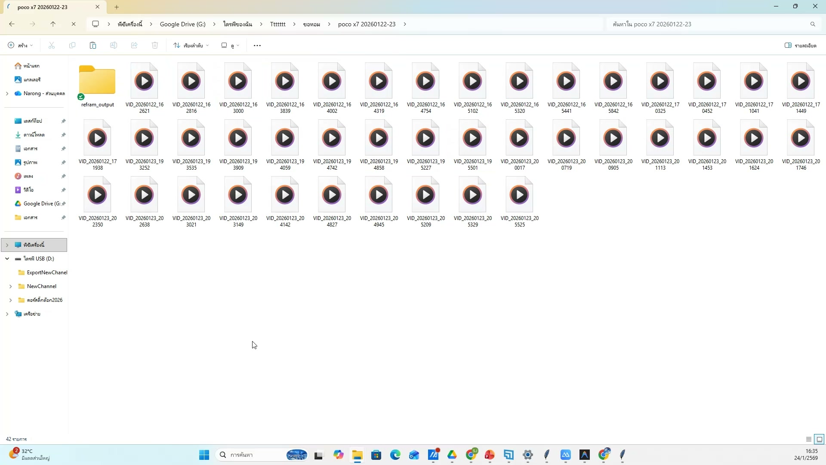Click the Rename icon in toolbar
826x465 pixels.
pos(114,45)
